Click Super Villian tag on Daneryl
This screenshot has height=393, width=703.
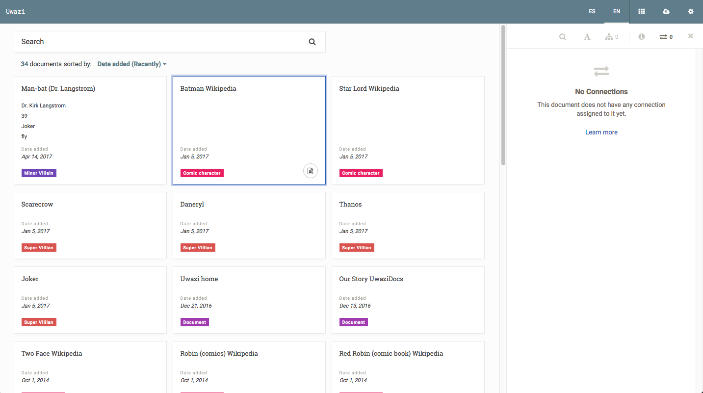click(198, 248)
